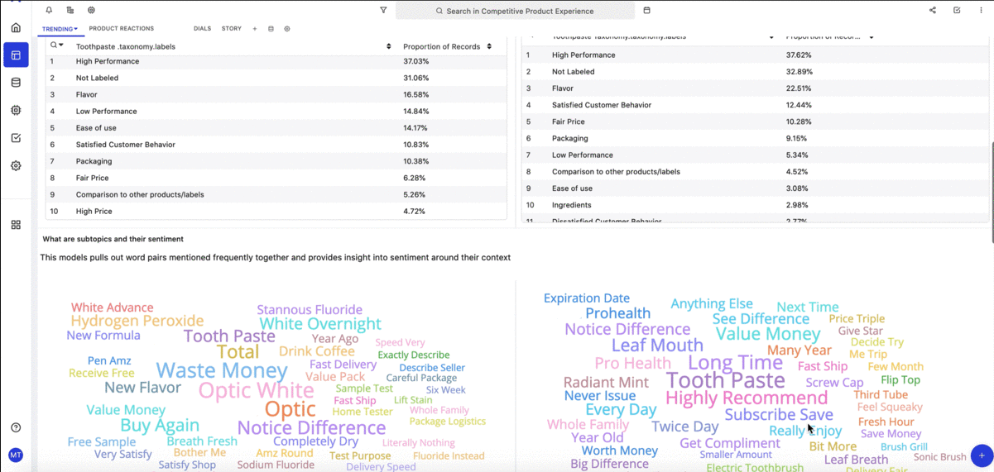Image resolution: width=994 pixels, height=472 pixels.
Task: Click the filter funnel icon
Action: [x=383, y=11]
